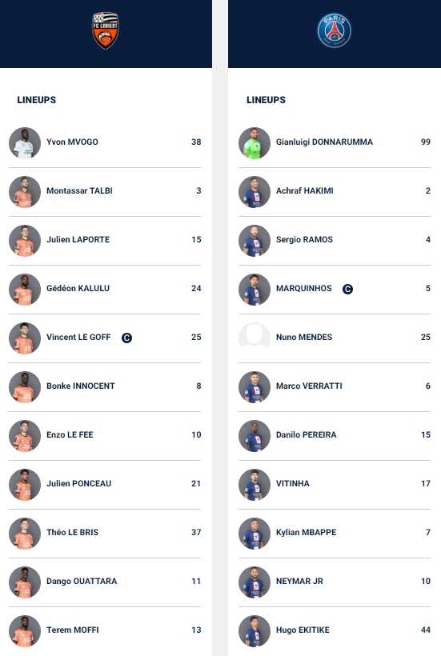
Task: Open Dango OUATTARA player name link
Action: [x=82, y=581]
